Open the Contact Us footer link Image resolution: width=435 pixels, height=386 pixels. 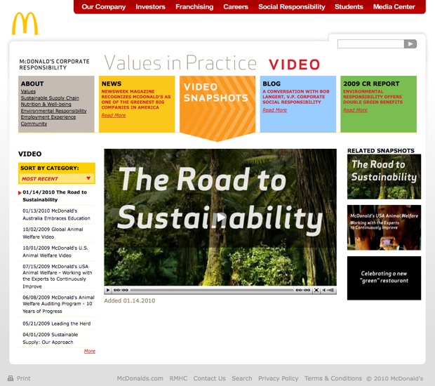pos(210,378)
